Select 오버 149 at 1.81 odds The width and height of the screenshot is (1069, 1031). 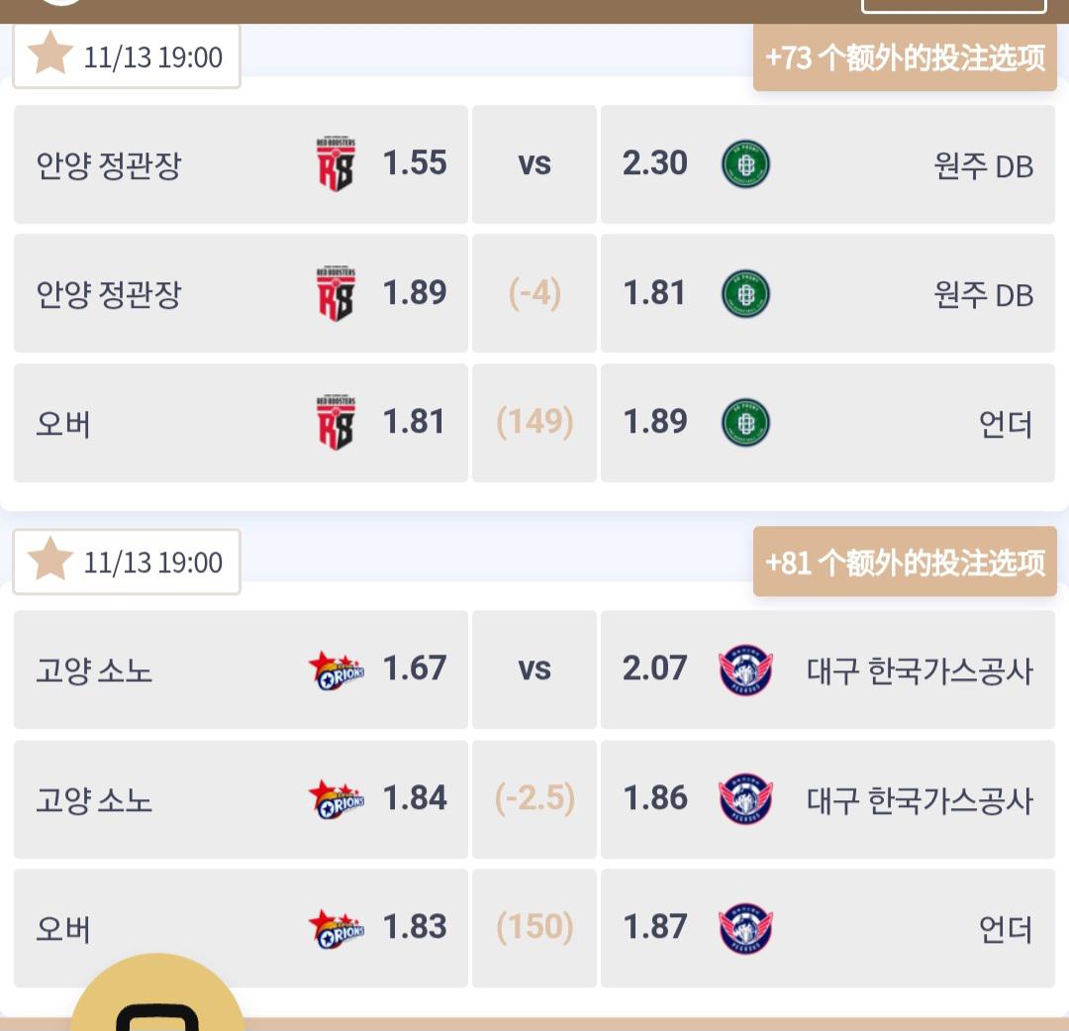coord(241,423)
